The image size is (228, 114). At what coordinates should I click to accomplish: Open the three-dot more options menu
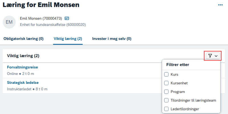pyautogui.click(x=220, y=5)
